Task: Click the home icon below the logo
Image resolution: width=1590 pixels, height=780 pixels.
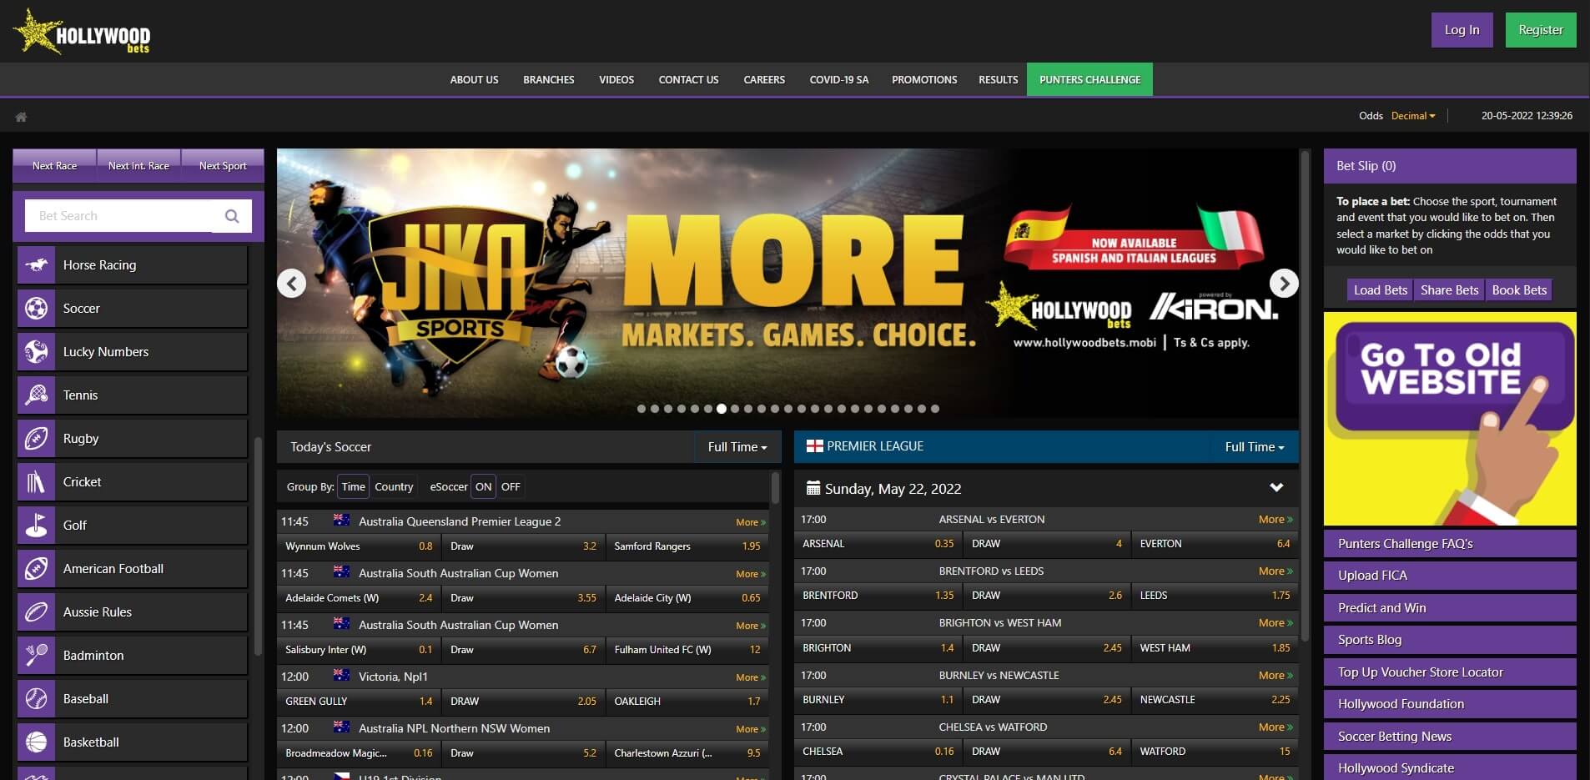Action: pos(20,116)
